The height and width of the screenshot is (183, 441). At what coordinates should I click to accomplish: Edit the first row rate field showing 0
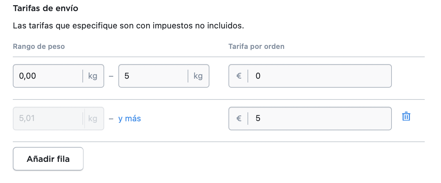tap(310, 76)
